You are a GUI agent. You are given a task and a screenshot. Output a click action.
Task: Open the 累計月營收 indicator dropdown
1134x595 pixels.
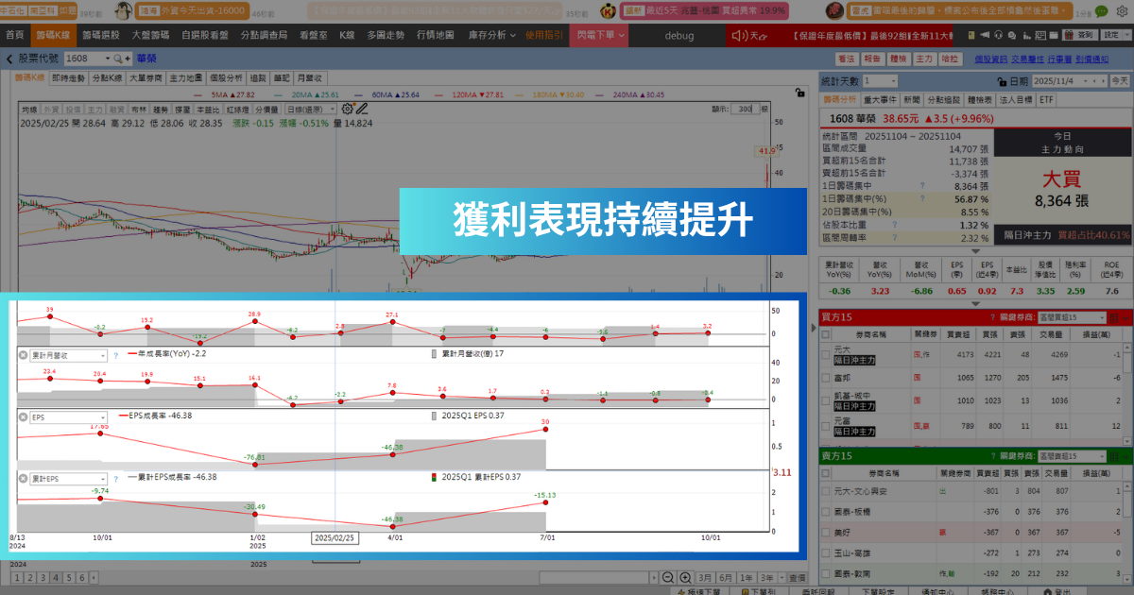(68, 356)
